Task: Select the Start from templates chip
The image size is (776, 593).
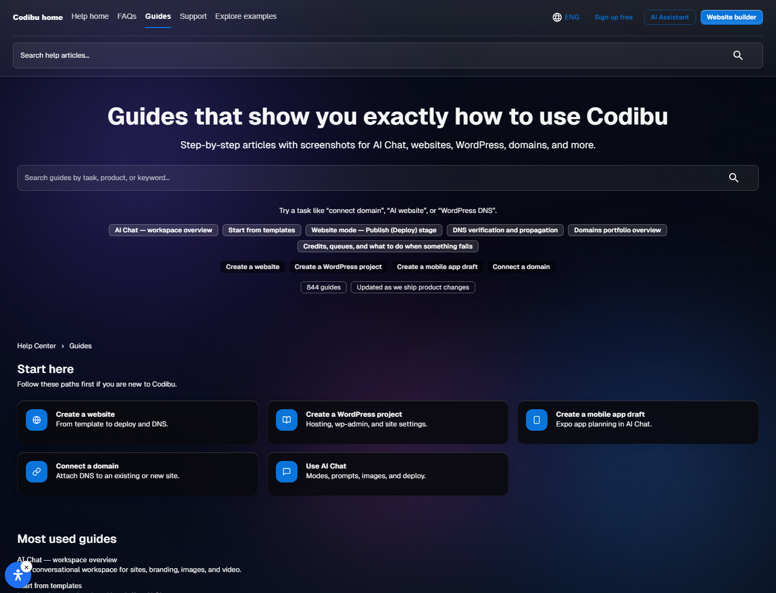Action: point(261,230)
